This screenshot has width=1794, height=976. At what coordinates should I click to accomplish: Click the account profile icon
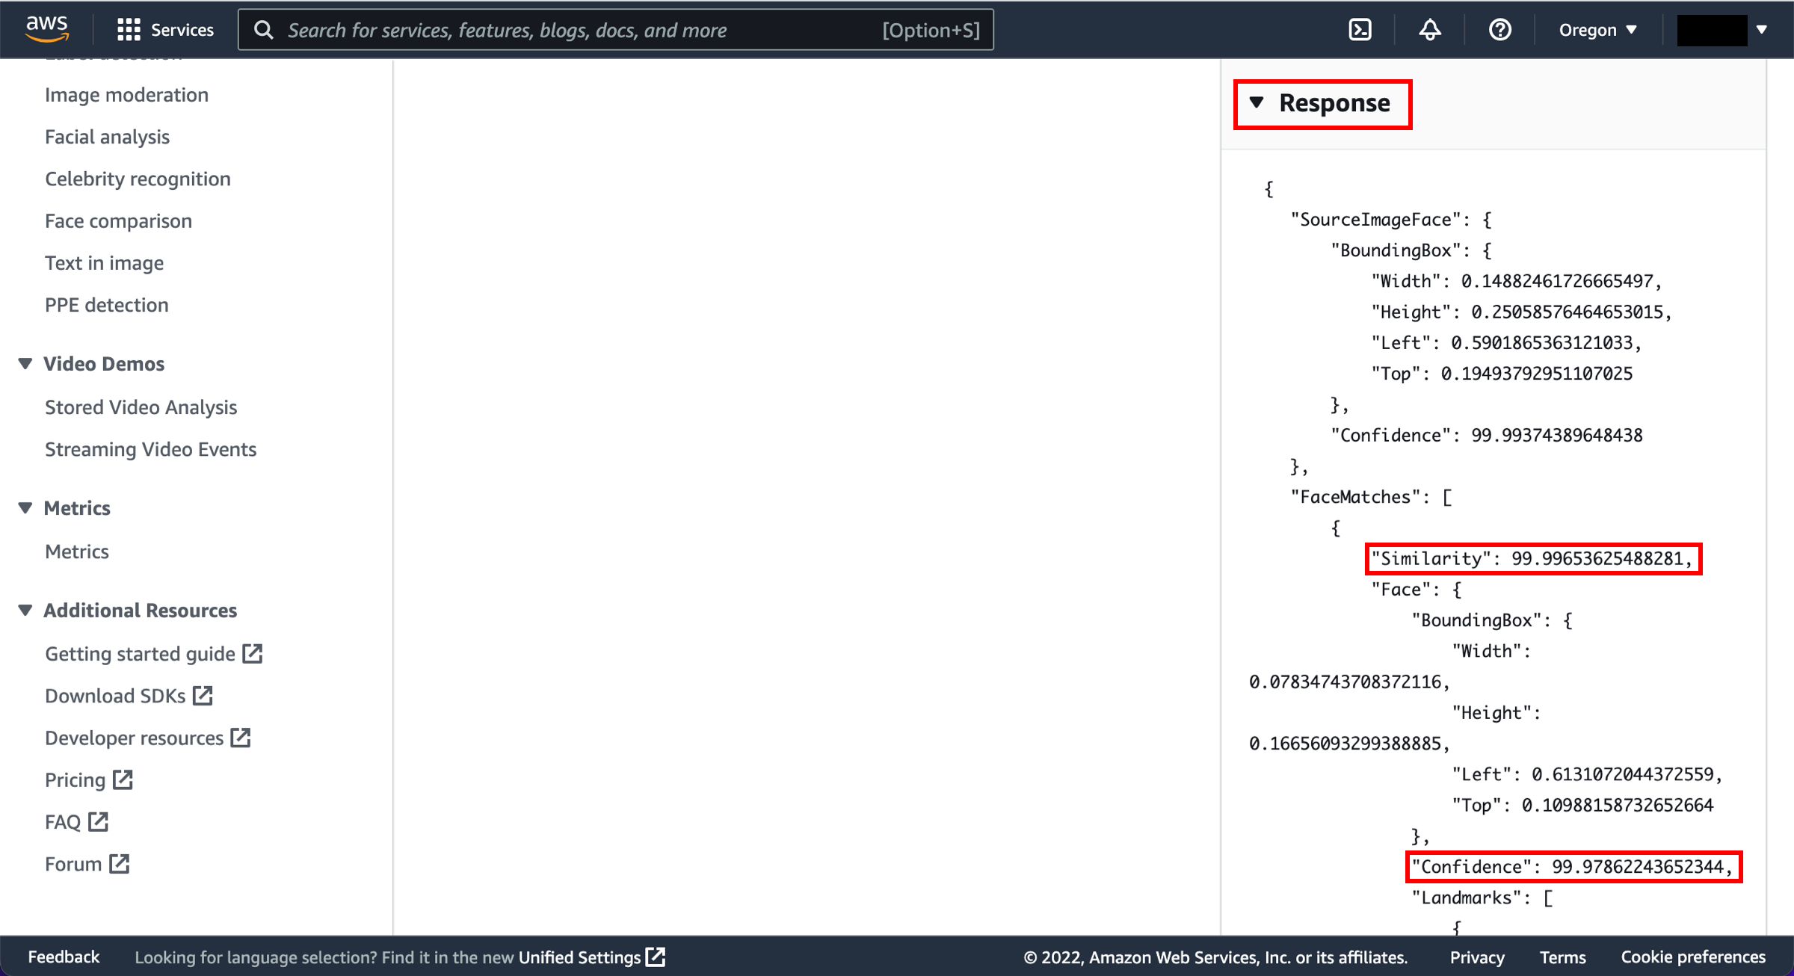tap(1719, 29)
